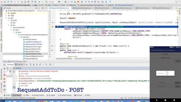Click the network breadcrumb in navigation bar
The height and width of the screenshot is (102, 181).
[110, 5]
